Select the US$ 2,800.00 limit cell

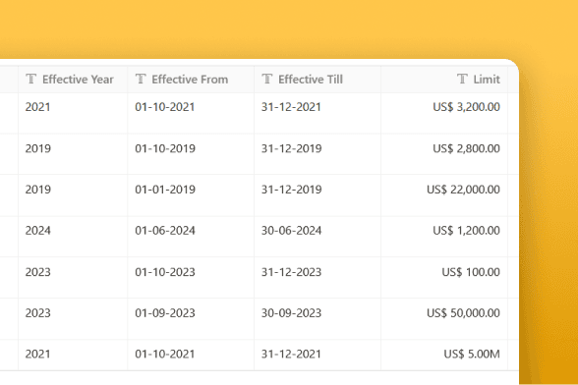[444, 154]
